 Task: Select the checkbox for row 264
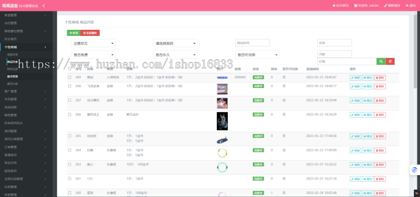(70, 150)
